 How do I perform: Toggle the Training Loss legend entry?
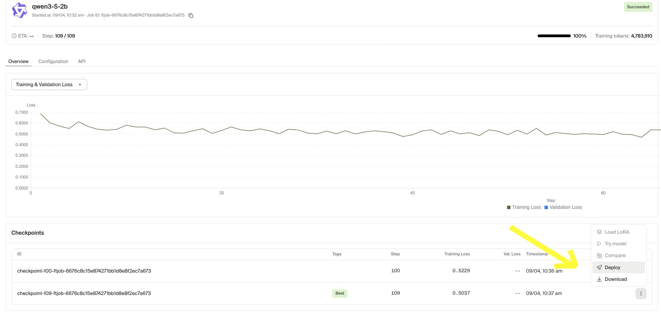pyautogui.click(x=524, y=207)
